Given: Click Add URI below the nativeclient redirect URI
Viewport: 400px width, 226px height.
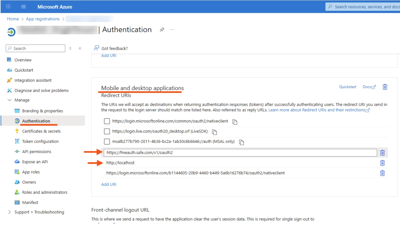Looking at the screenshot, I should click(x=109, y=184).
